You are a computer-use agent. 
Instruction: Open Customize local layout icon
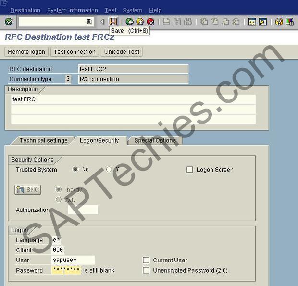point(290,22)
